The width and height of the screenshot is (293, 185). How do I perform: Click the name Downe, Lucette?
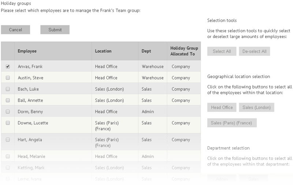point(33,123)
